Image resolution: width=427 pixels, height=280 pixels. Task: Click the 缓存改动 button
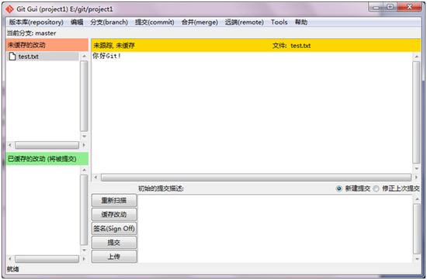114,214
